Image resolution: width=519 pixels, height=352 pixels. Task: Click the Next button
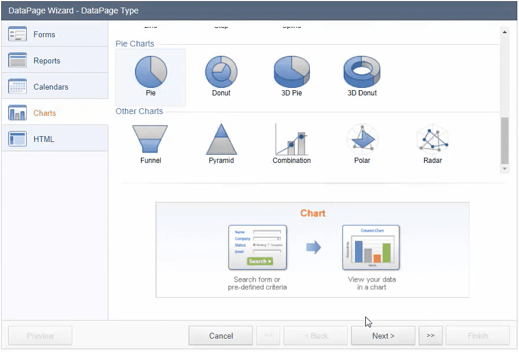click(x=383, y=336)
